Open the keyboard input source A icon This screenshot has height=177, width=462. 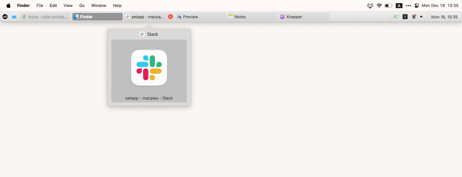[399, 5]
